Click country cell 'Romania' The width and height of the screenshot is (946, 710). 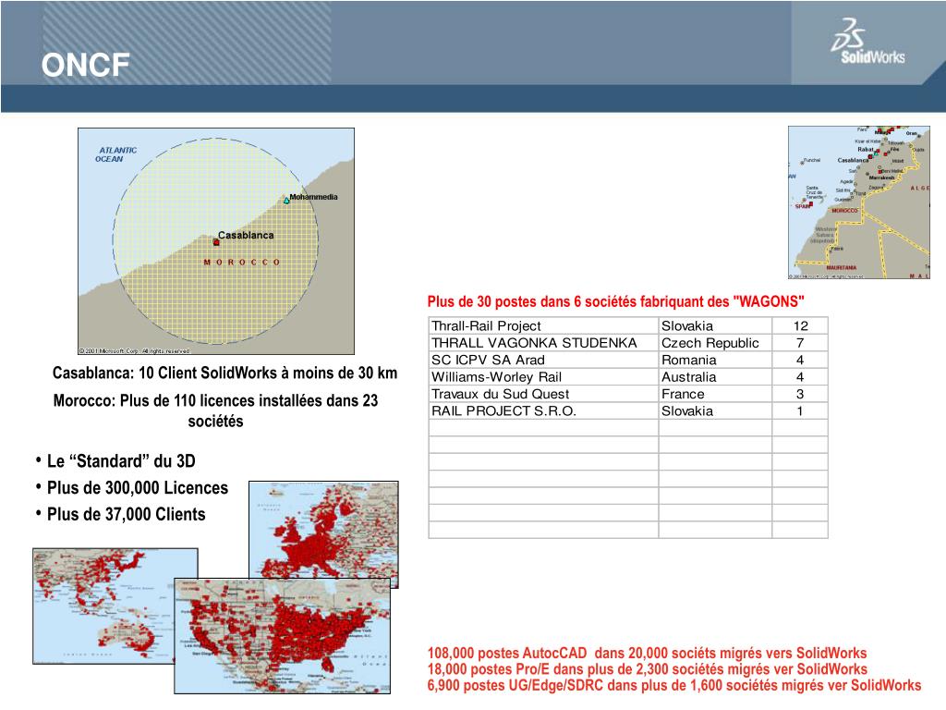(x=716, y=360)
